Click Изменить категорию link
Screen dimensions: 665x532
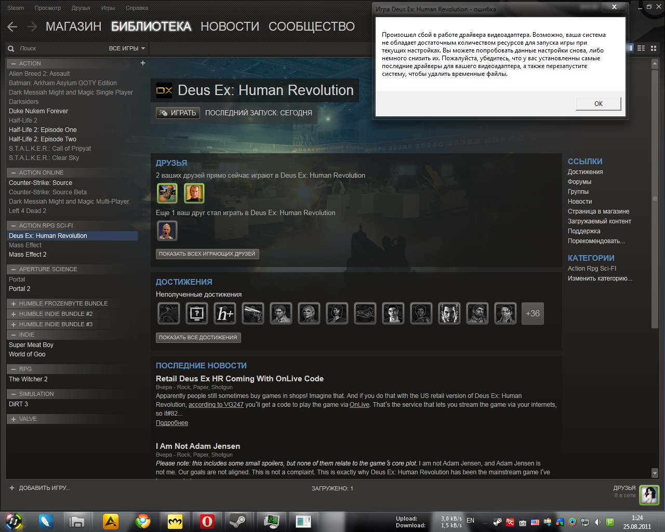600,278
